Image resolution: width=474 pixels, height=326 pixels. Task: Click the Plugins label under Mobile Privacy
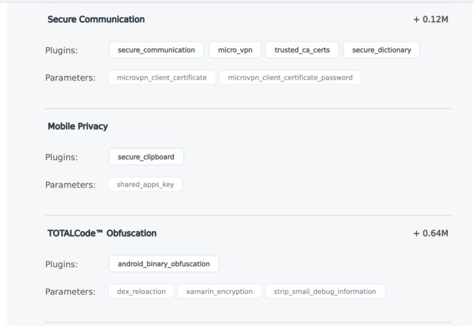pyautogui.click(x=61, y=157)
